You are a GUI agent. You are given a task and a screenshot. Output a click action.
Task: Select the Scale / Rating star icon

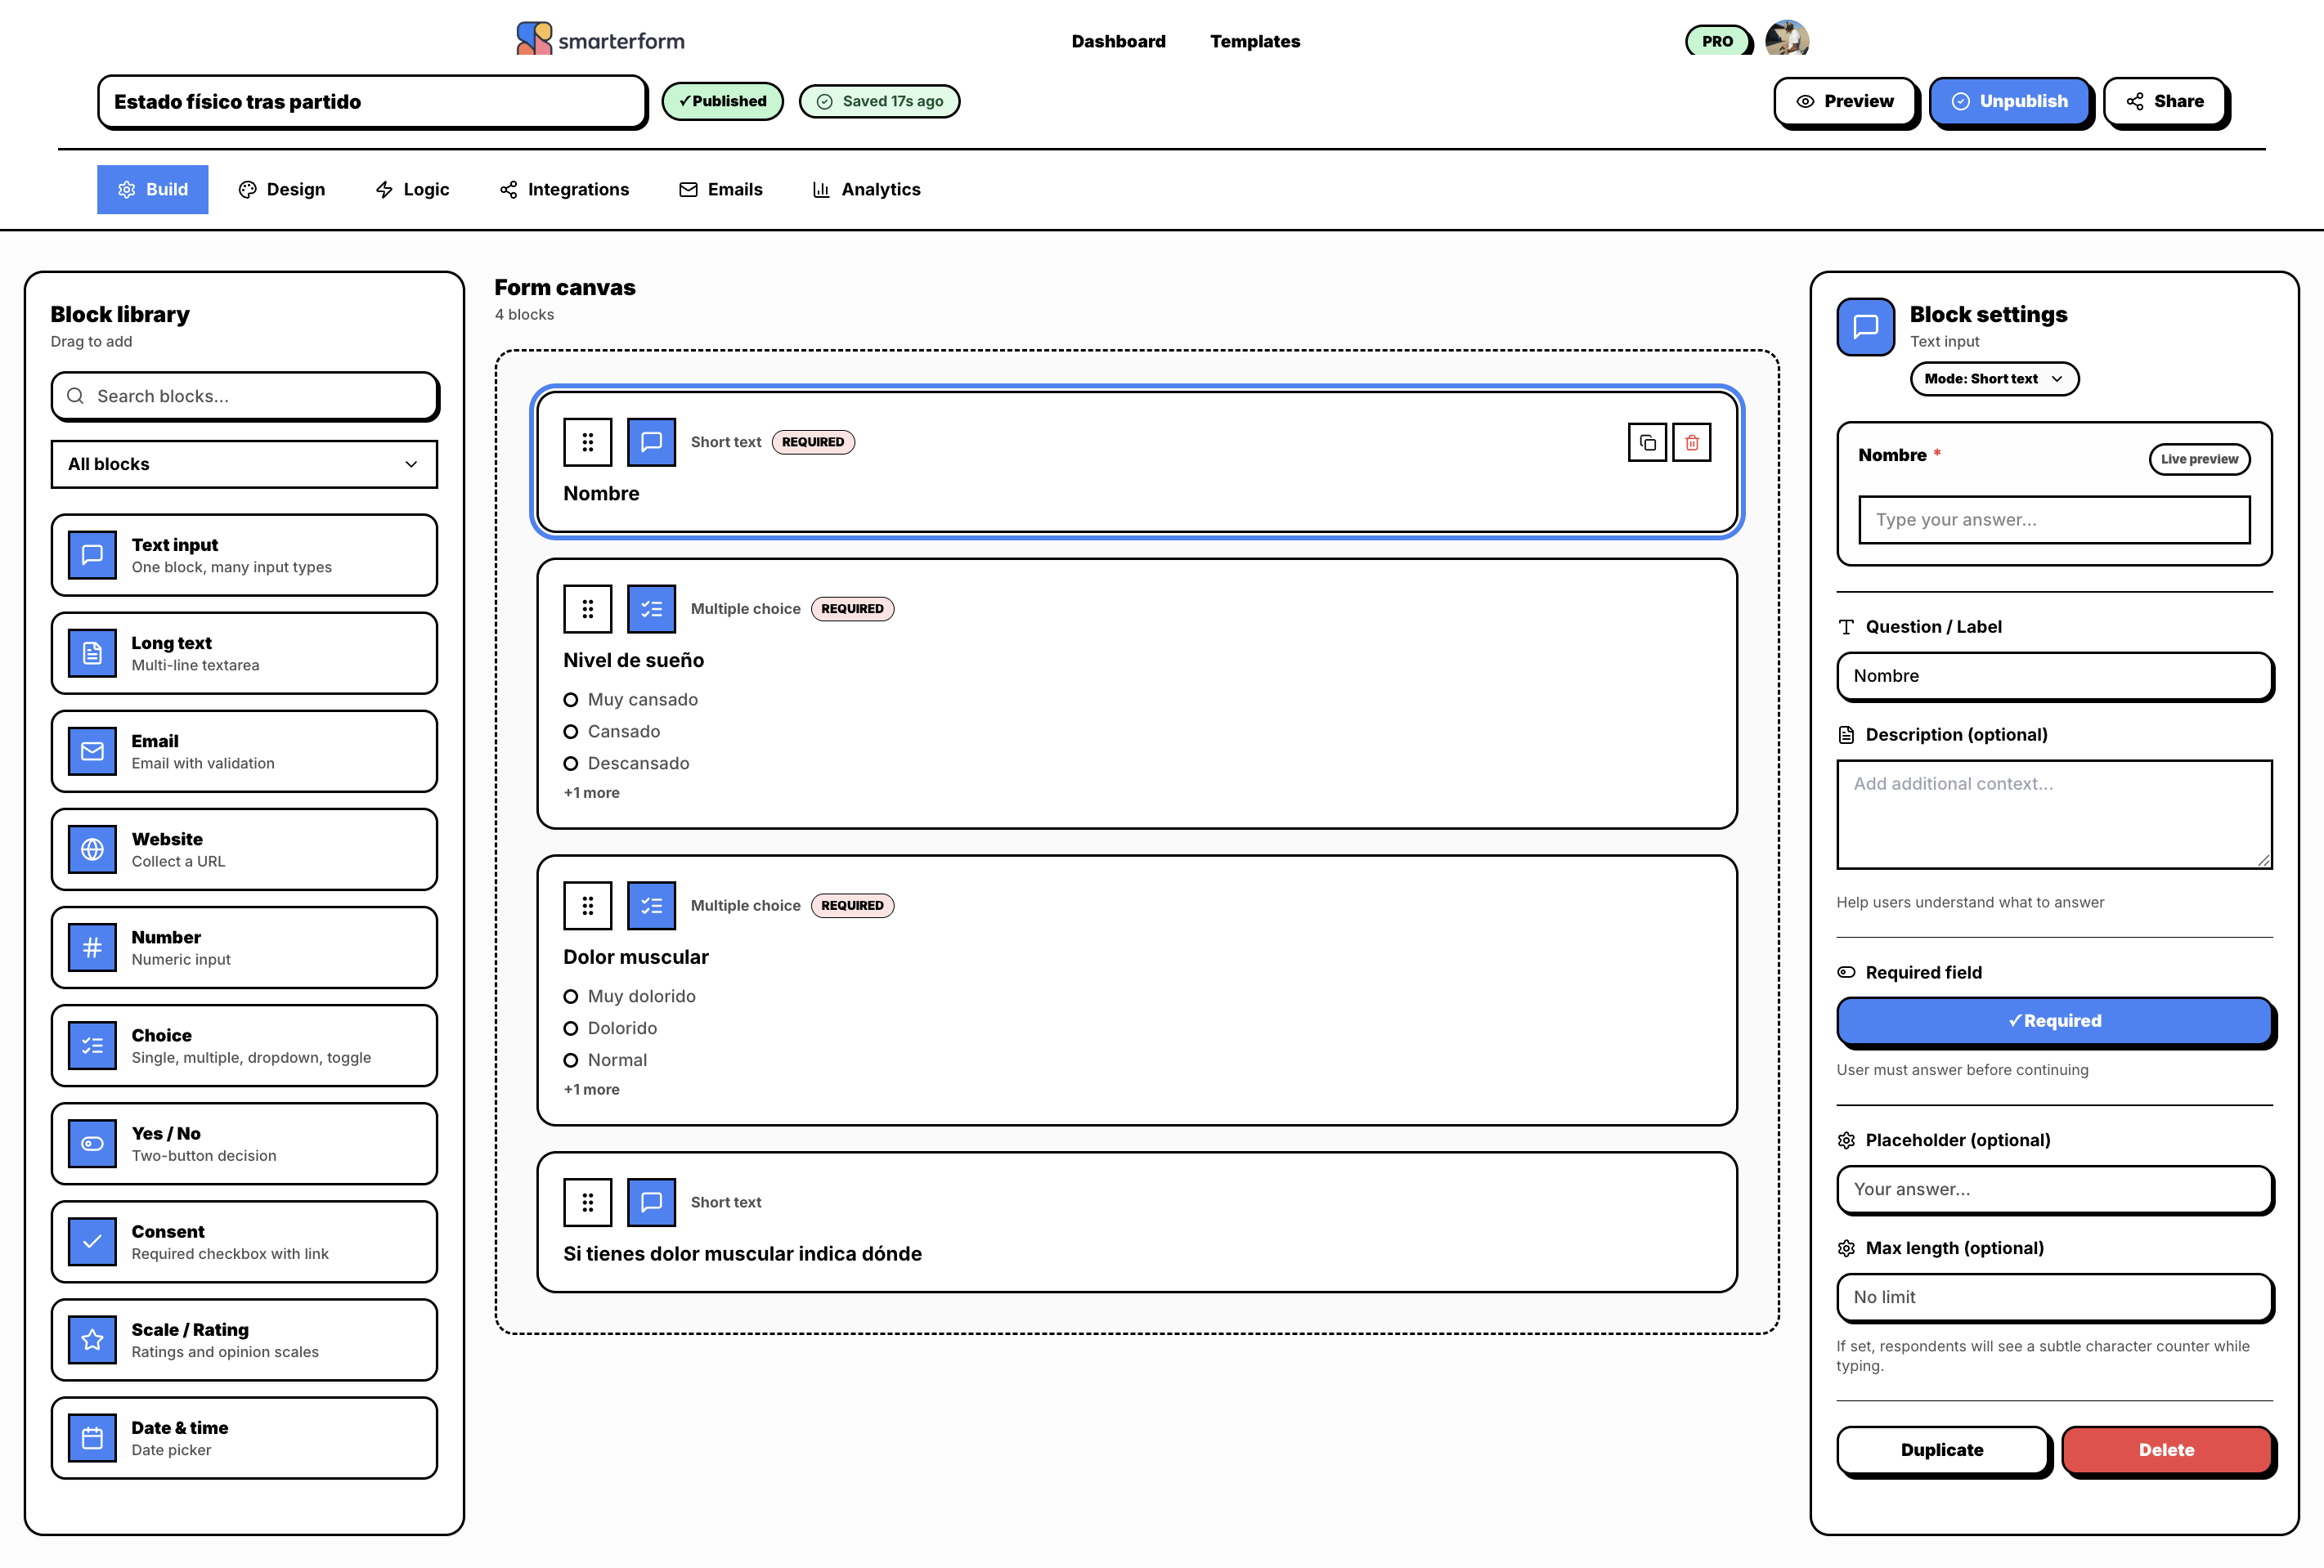92,1340
